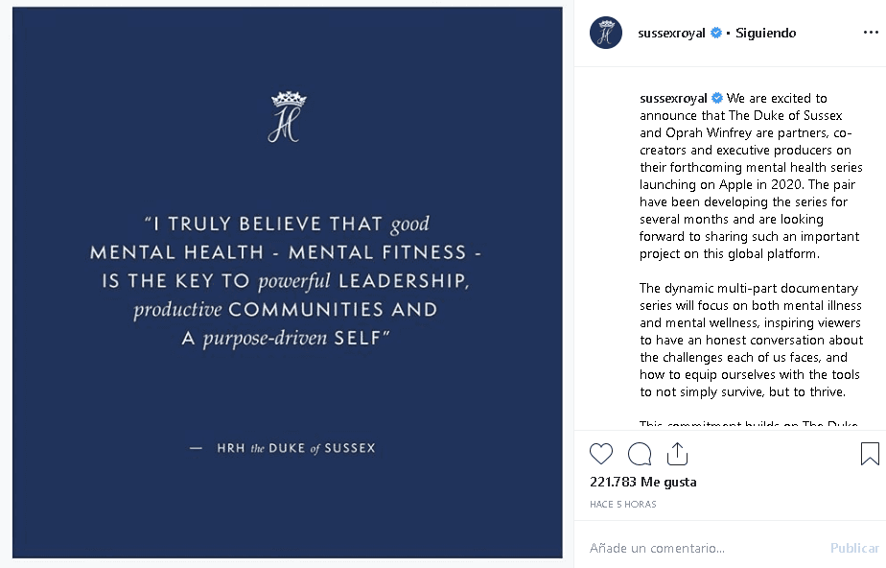Open sussexroyal username link in post header
886x568 pixels.
click(x=672, y=33)
